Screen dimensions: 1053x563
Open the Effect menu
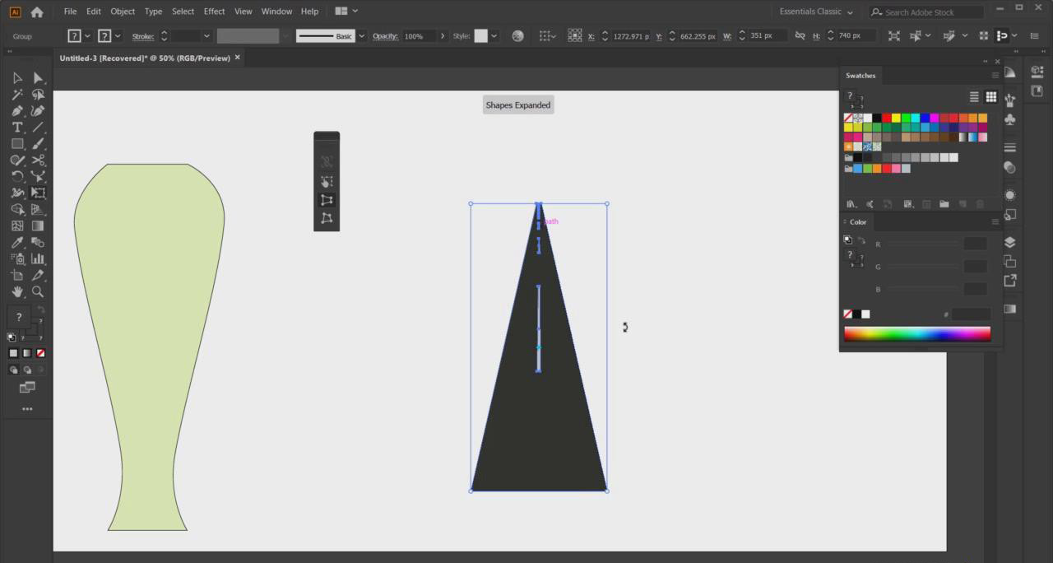(x=214, y=12)
